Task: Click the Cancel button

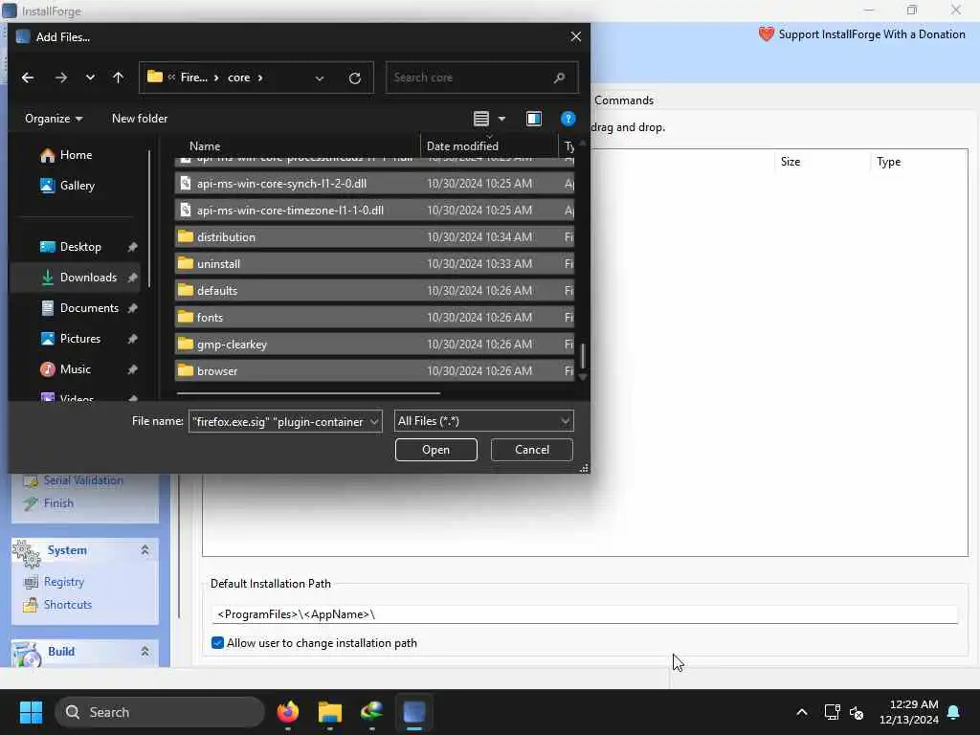Action: (x=532, y=450)
